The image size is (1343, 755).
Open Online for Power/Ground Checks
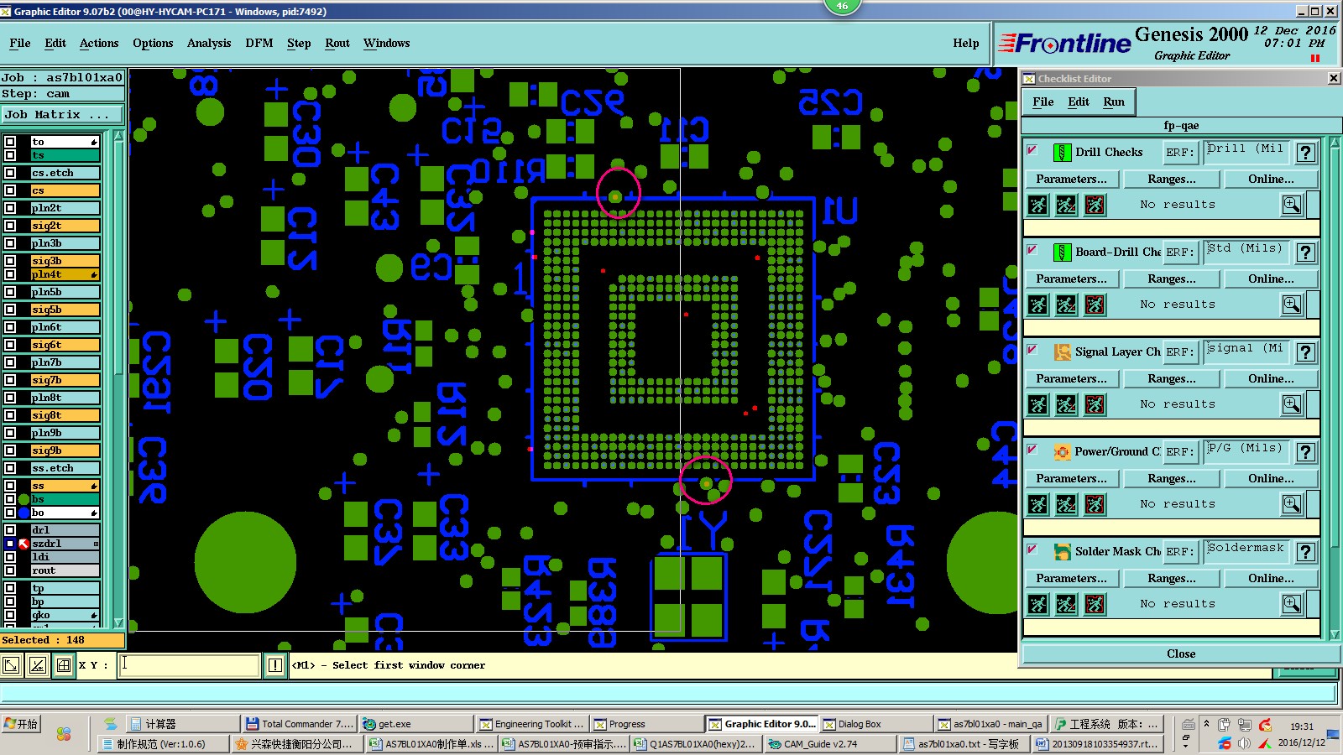1271,478
